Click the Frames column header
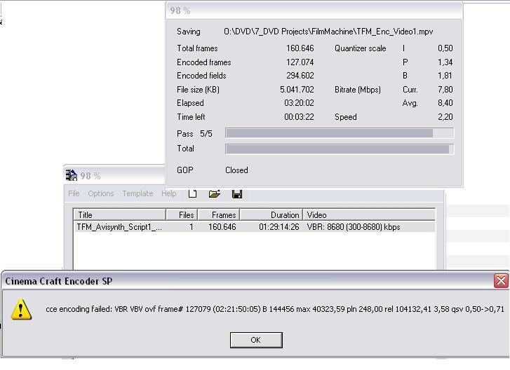 pos(219,214)
